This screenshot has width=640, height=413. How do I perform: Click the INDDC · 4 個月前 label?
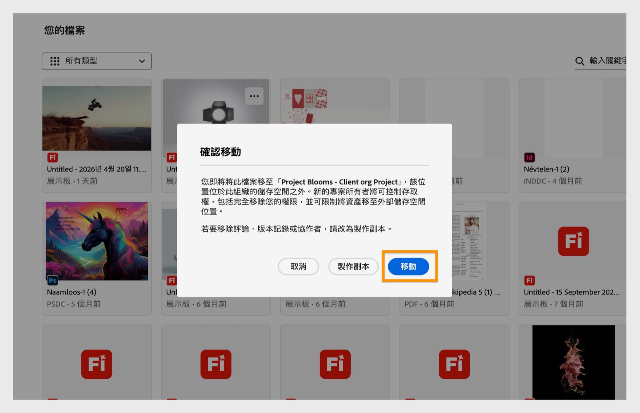[x=553, y=181]
